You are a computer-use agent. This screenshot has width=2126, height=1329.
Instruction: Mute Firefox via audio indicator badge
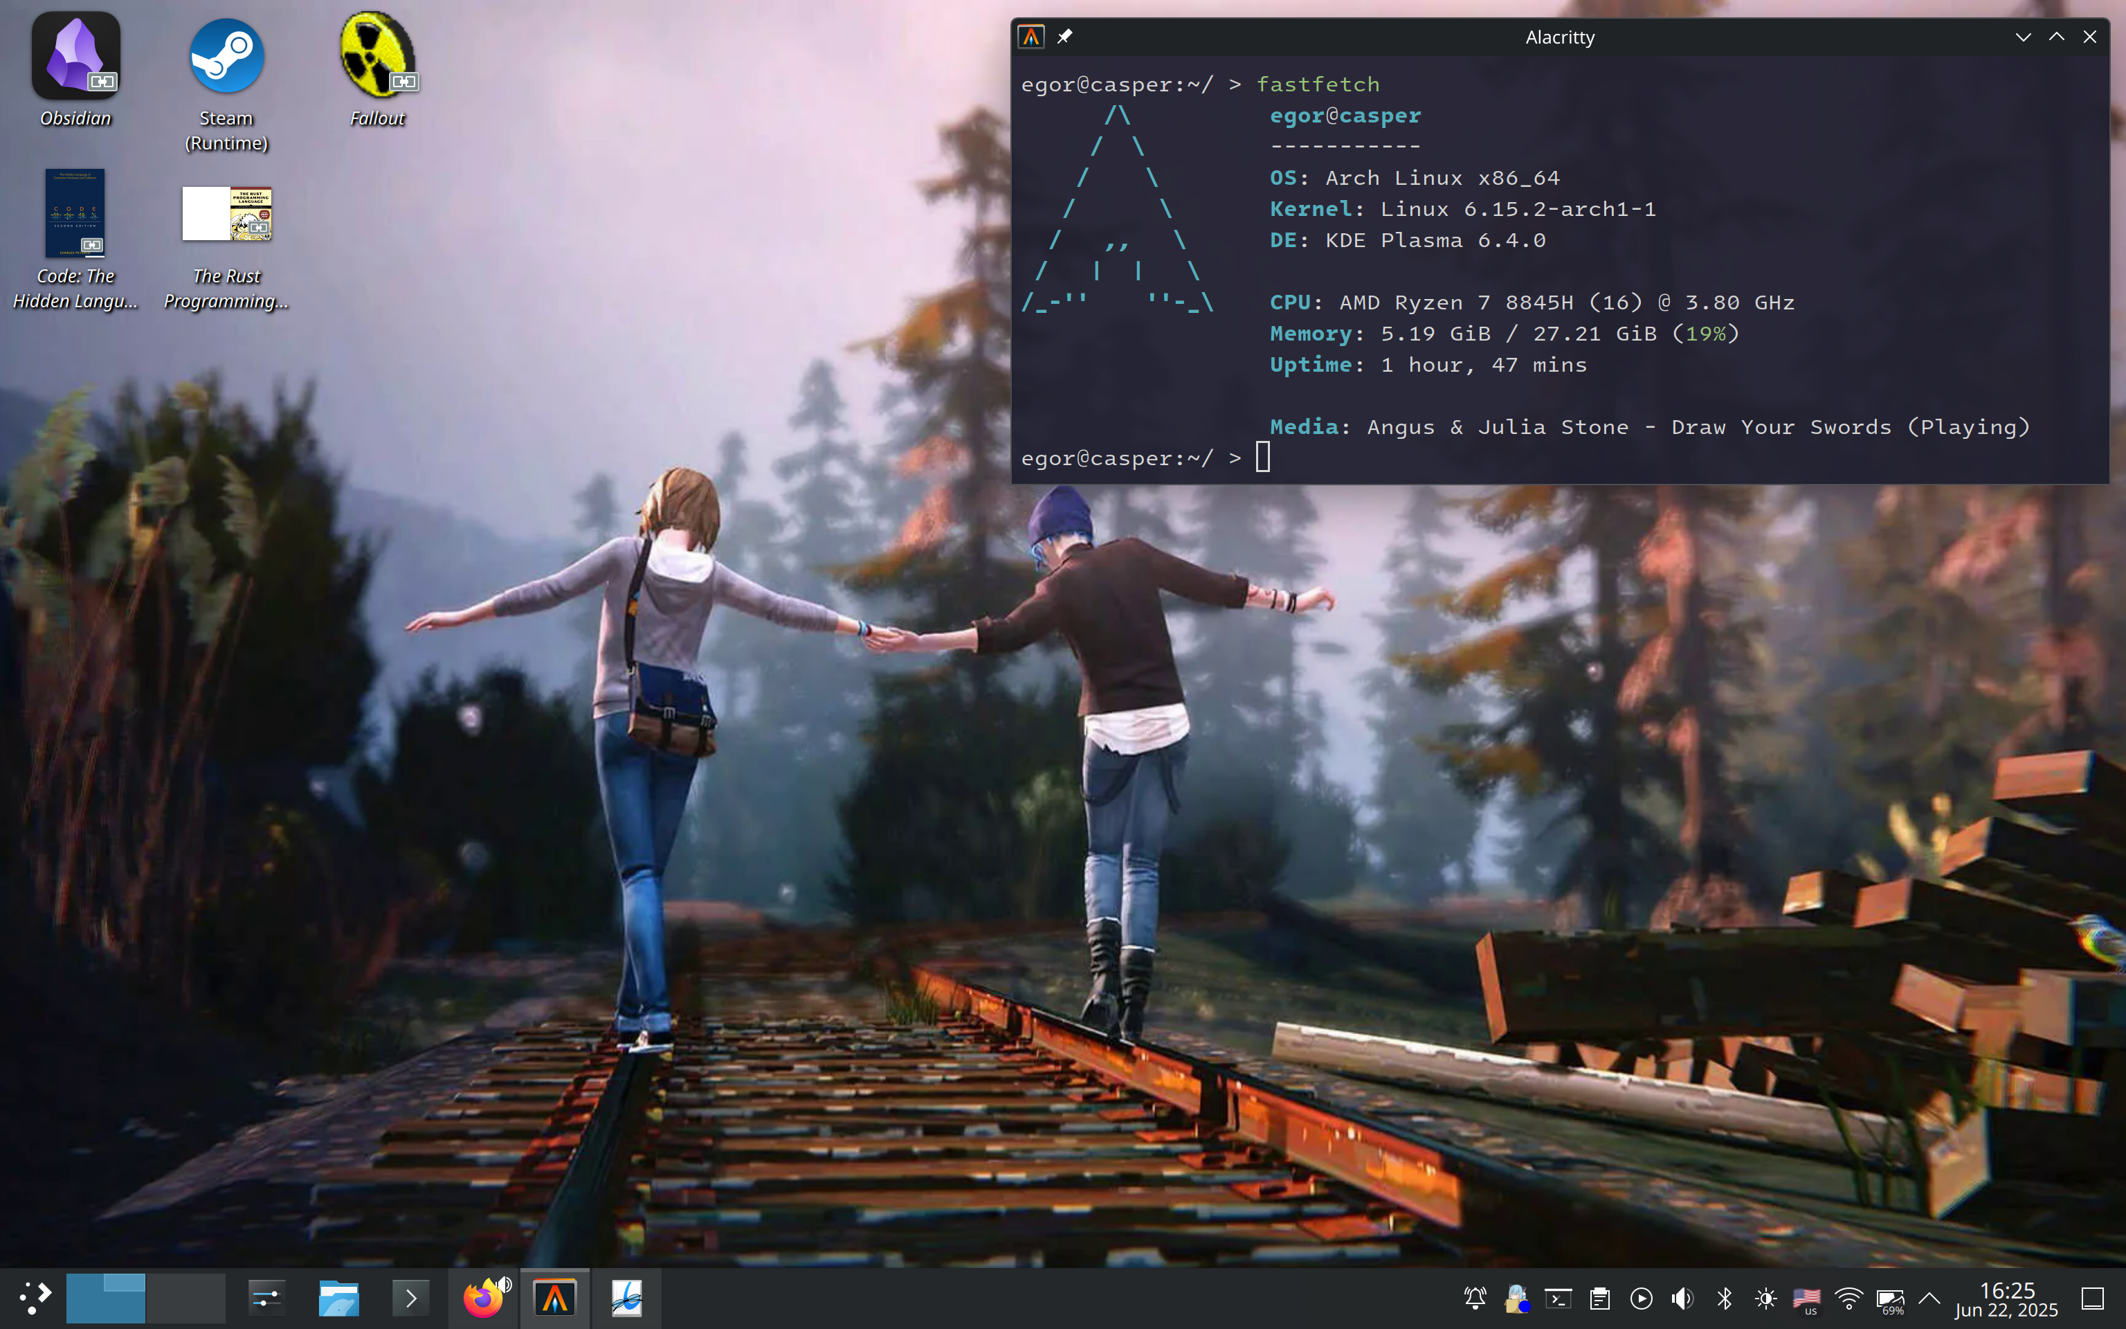(x=505, y=1285)
